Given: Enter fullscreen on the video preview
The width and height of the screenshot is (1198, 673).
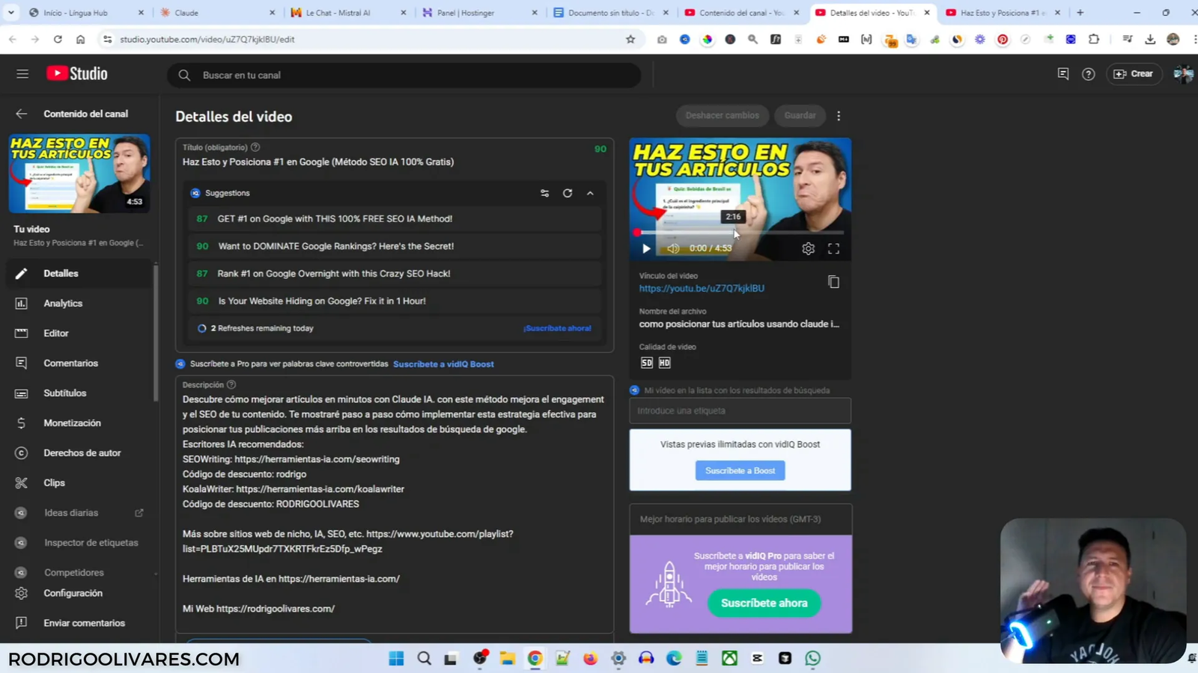Looking at the screenshot, I should click(833, 249).
